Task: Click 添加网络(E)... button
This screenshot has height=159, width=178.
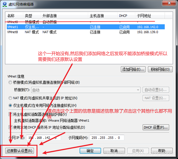Action: 133,69
